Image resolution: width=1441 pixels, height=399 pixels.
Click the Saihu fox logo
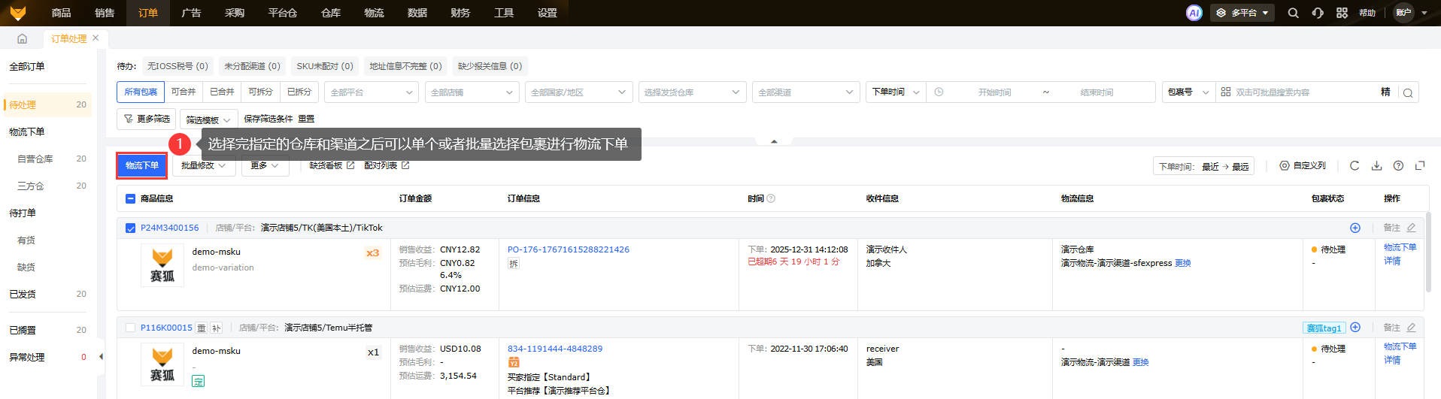pos(18,13)
